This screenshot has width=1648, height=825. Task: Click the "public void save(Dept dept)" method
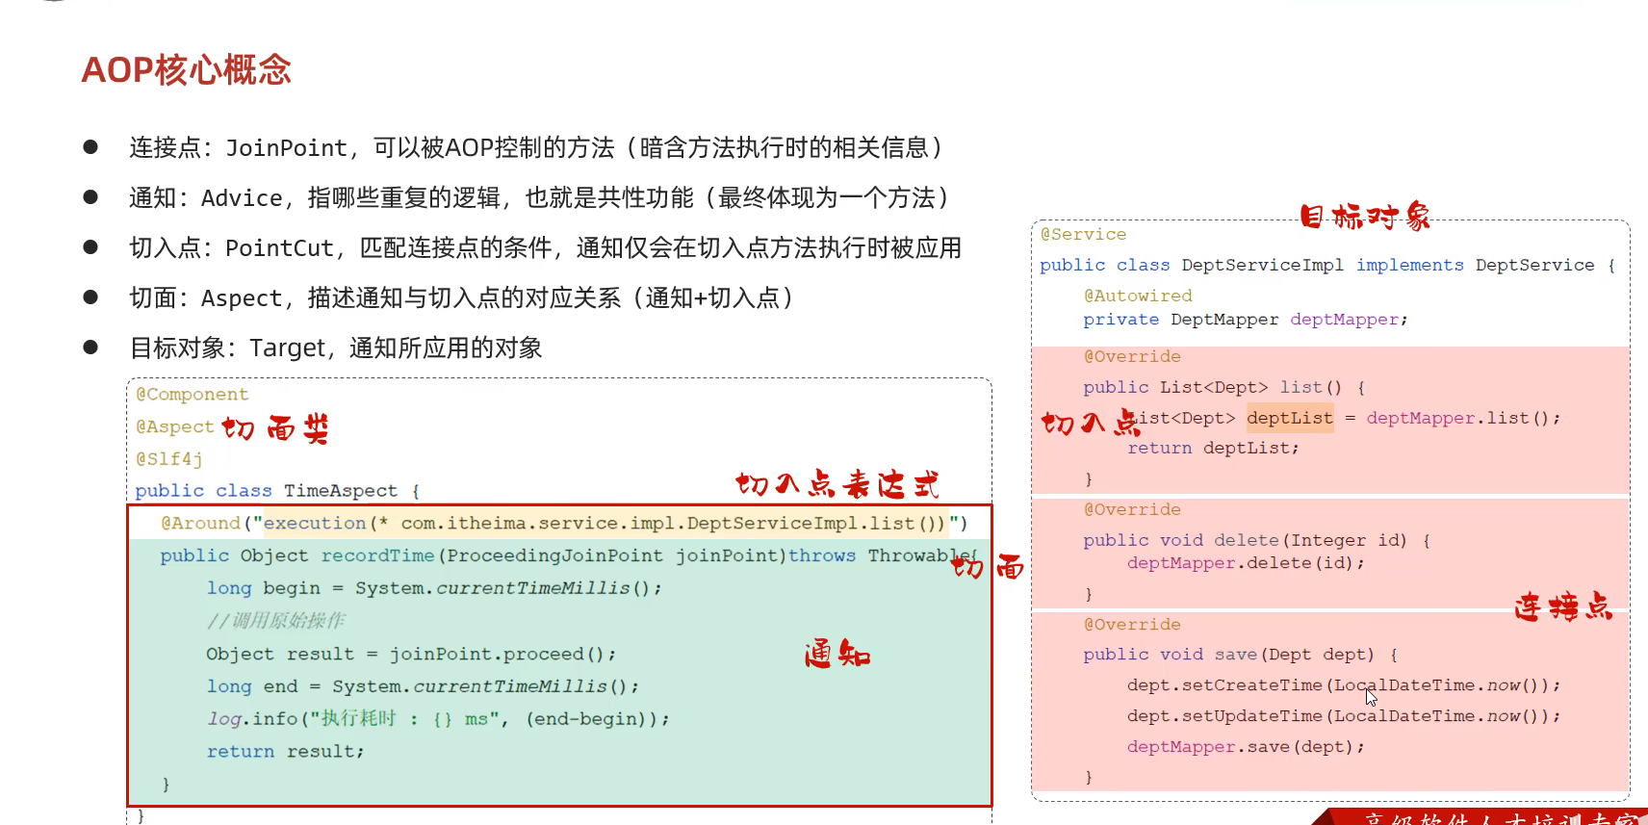pos(1228,655)
